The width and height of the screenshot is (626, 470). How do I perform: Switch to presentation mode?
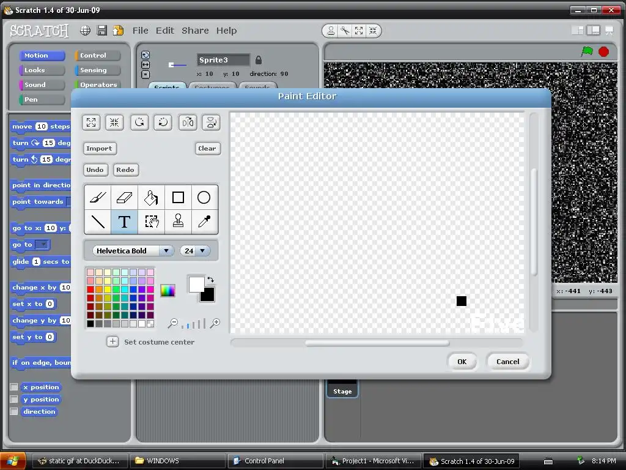point(609,31)
